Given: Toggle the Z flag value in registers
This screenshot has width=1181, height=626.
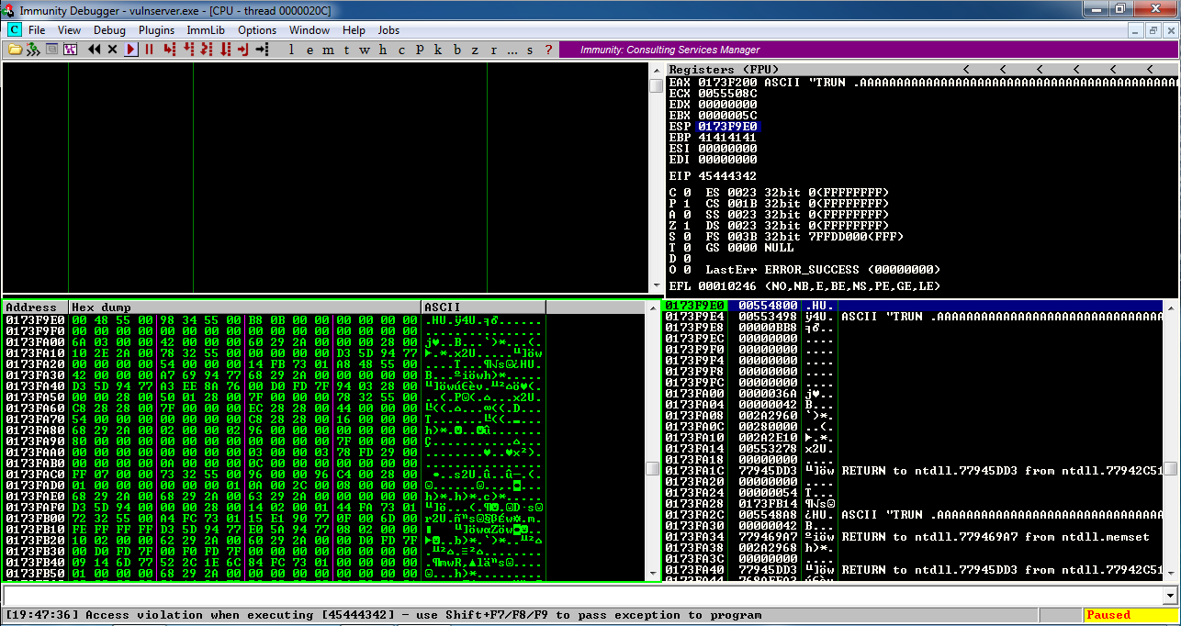Looking at the screenshot, I should tap(686, 226).
